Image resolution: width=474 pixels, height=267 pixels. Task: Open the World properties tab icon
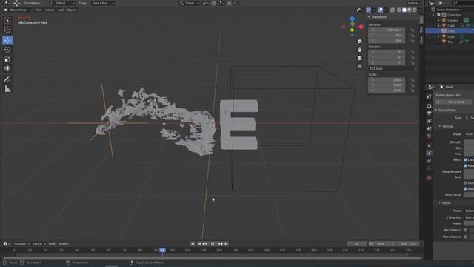429,136
